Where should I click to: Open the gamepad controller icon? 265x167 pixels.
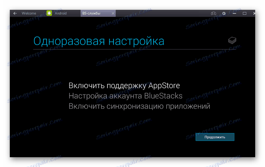click(213, 13)
